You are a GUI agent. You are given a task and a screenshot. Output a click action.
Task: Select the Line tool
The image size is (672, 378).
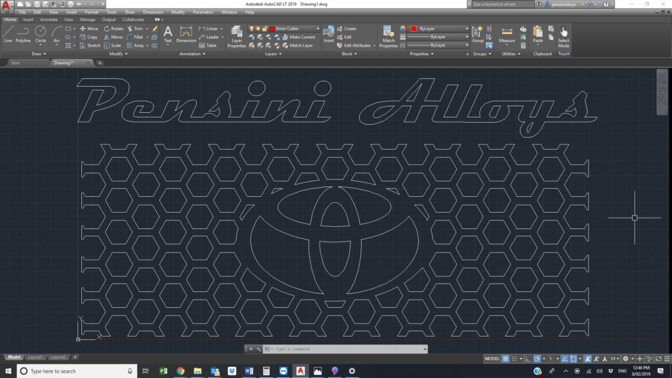8,34
